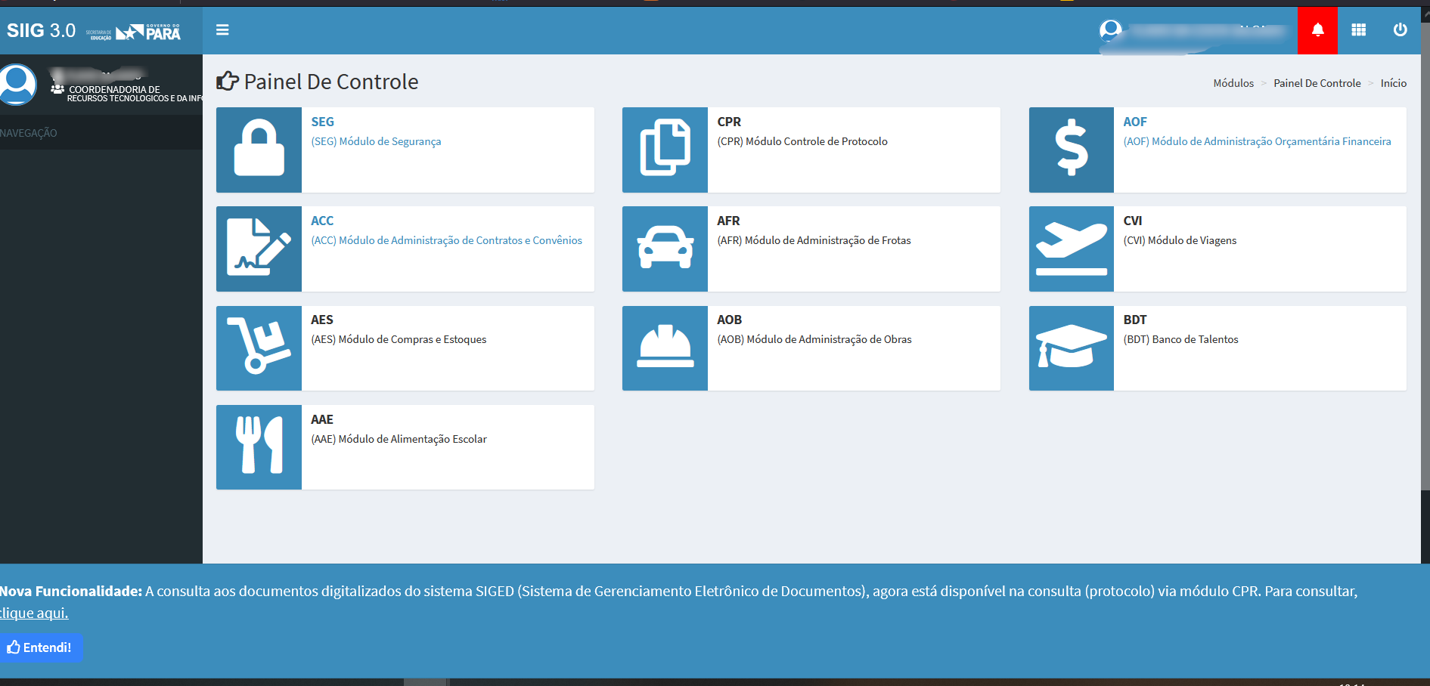Select the AES heading text
This screenshot has height=686, width=1430.
tap(322, 320)
